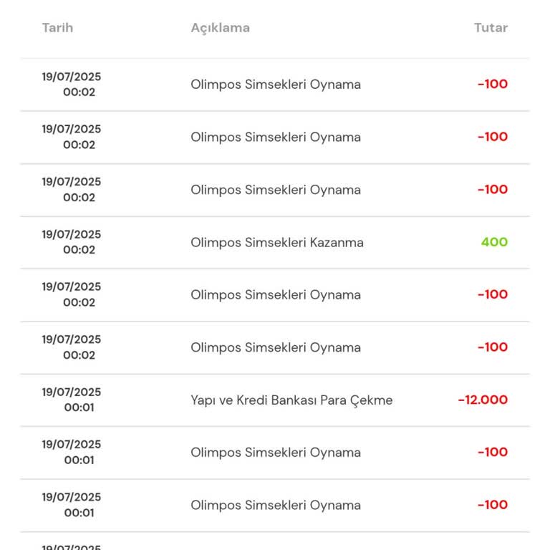The height and width of the screenshot is (550, 550).
Task: Select the Oynama entry directly below the Kazanma row
Action: 275,295
